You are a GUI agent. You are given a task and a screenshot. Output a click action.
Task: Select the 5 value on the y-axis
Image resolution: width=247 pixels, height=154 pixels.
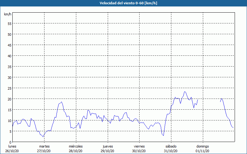(x=10, y=132)
